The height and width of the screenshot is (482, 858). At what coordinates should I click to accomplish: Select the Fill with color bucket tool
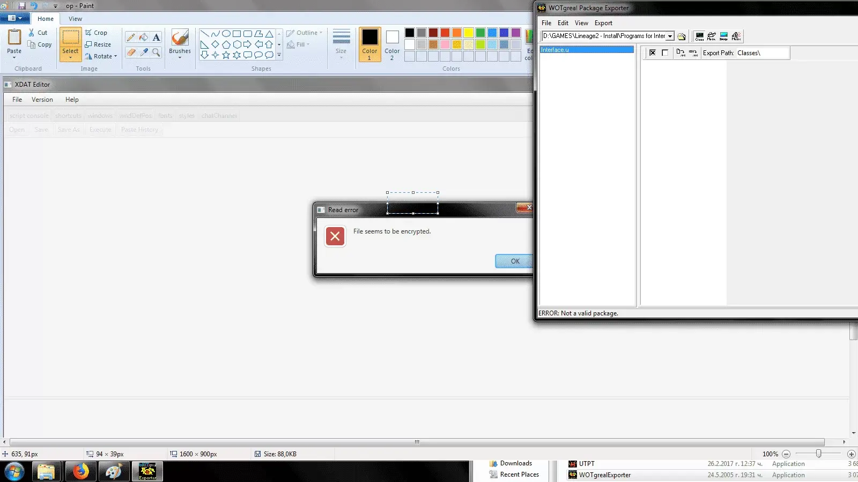(x=144, y=37)
